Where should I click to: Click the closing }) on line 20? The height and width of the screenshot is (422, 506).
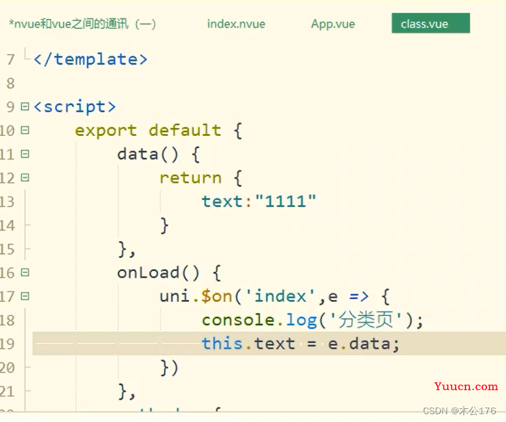point(169,368)
